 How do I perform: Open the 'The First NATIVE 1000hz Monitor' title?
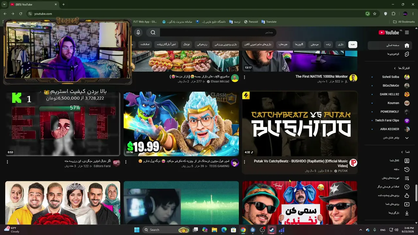pos(322,76)
